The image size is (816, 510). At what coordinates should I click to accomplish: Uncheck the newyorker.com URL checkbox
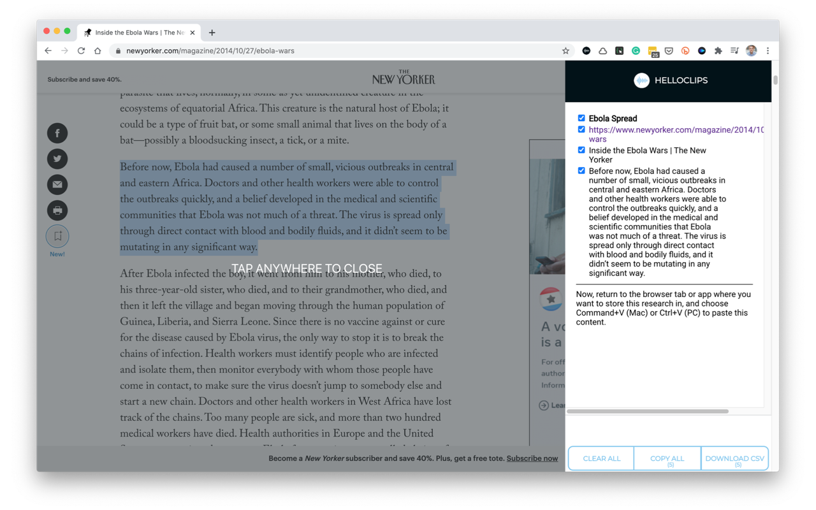(x=581, y=129)
